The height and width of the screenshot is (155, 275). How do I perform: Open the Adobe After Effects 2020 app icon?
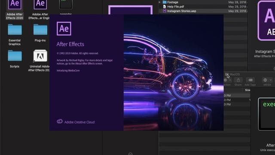click(x=15, y=5)
